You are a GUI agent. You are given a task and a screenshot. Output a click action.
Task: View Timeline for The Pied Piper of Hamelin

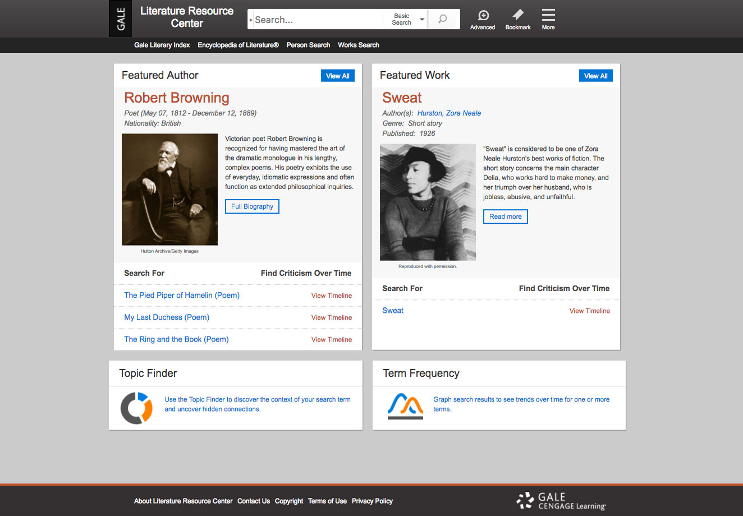click(x=332, y=296)
